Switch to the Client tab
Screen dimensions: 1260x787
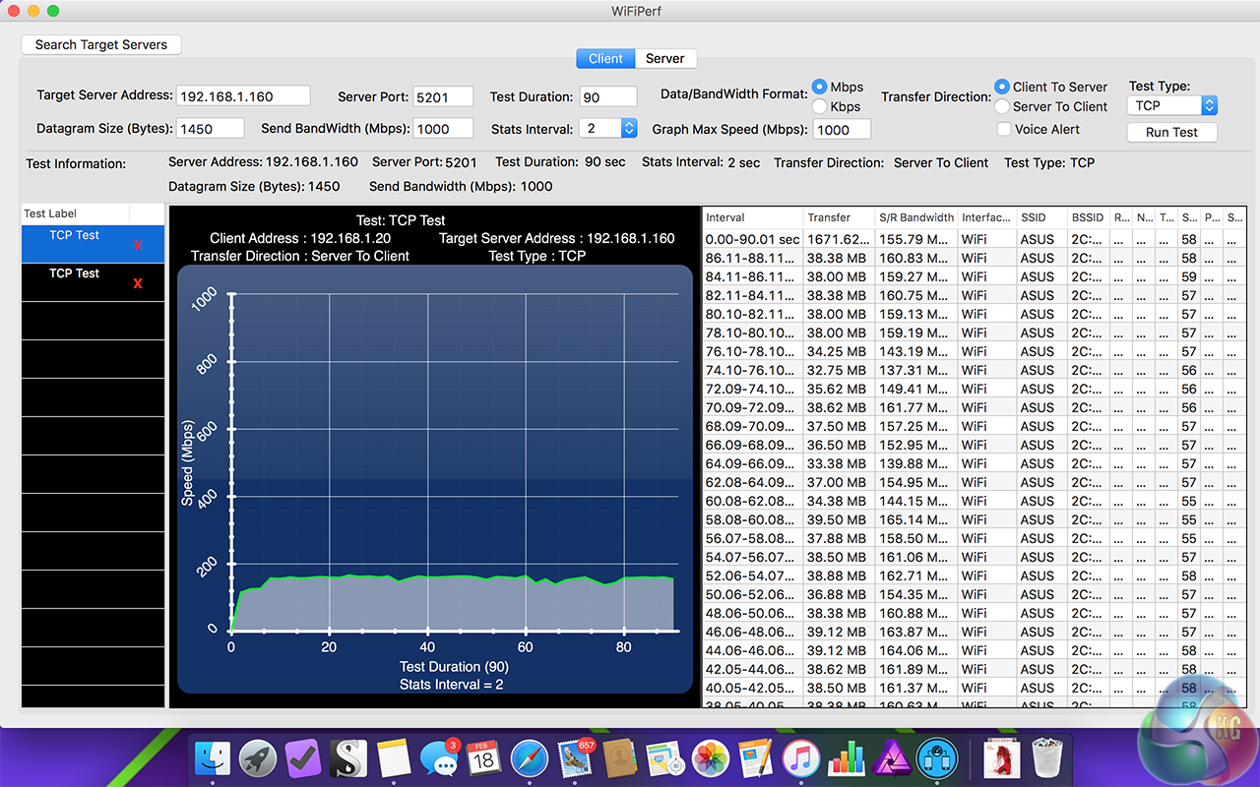[x=605, y=58]
